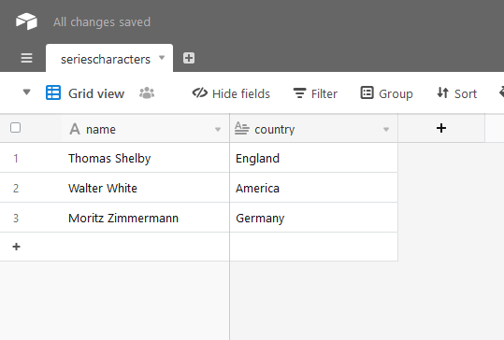Select the seriescharacters table tab
Viewport: 504px width, 340px height.
(x=109, y=59)
